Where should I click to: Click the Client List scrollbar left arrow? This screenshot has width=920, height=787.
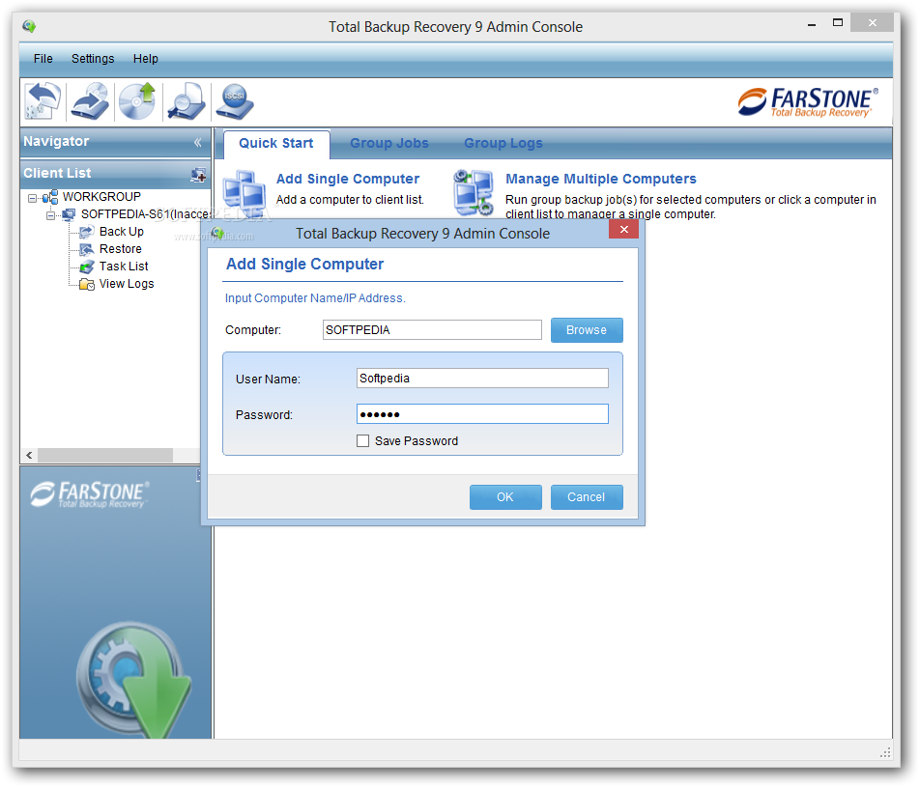(29, 455)
